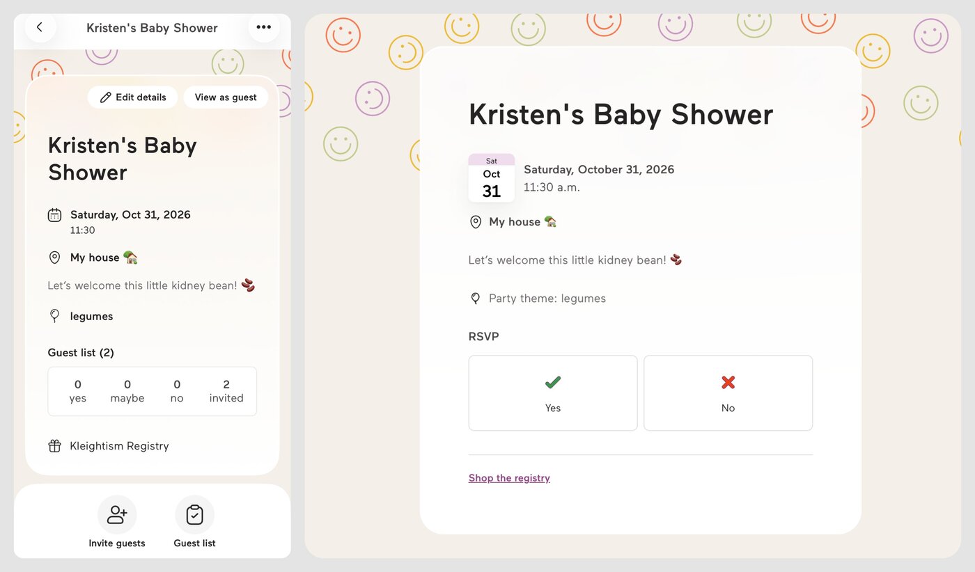Click the 'RSVP' label in preview
Image resolution: width=975 pixels, height=572 pixels.
coord(484,337)
